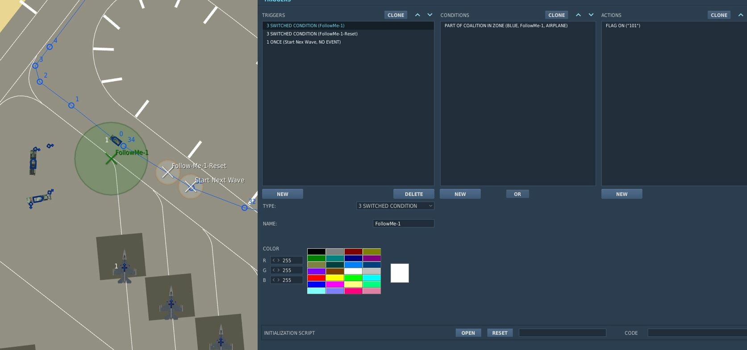Select the Start Next Wave zone marker
Image resolution: width=747 pixels, height=350 pixels.
coord(191,187)
